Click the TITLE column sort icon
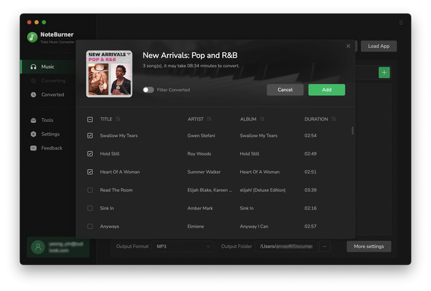This screenshot has height=291, width=431. [118, 119]
